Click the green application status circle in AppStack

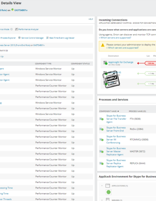point(108,192)
